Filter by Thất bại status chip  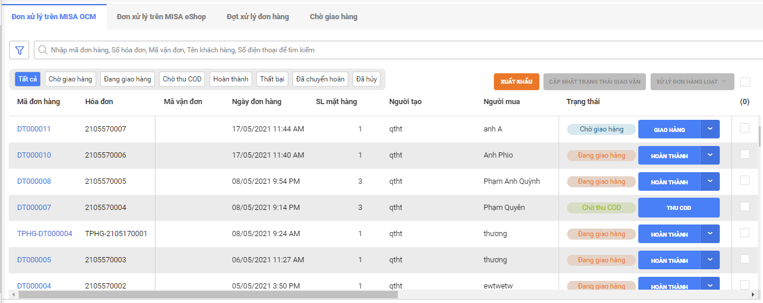coord(272,79)
